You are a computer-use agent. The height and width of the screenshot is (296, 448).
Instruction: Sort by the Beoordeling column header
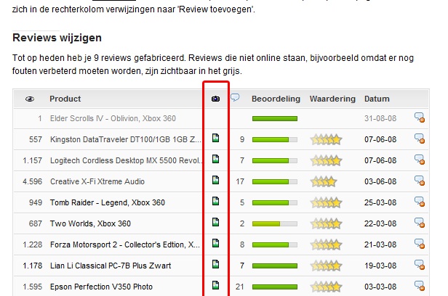coord(276,99)
